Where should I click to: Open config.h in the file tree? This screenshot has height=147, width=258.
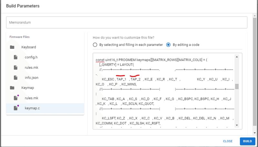tap(31, 57)
